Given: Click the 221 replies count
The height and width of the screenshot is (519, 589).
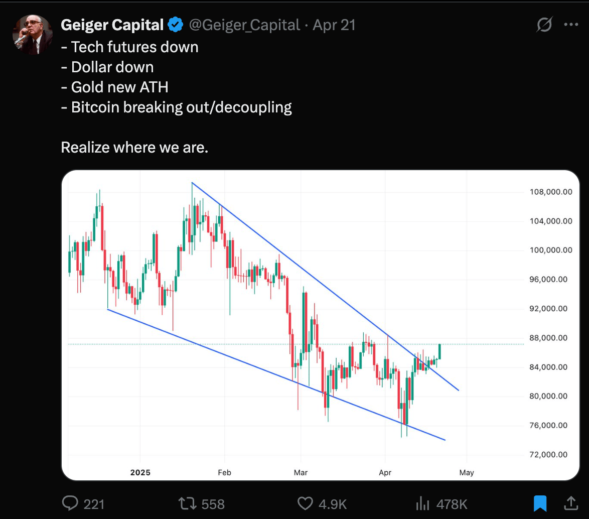Looking at the screenshot, I should (x=94, y=504).
